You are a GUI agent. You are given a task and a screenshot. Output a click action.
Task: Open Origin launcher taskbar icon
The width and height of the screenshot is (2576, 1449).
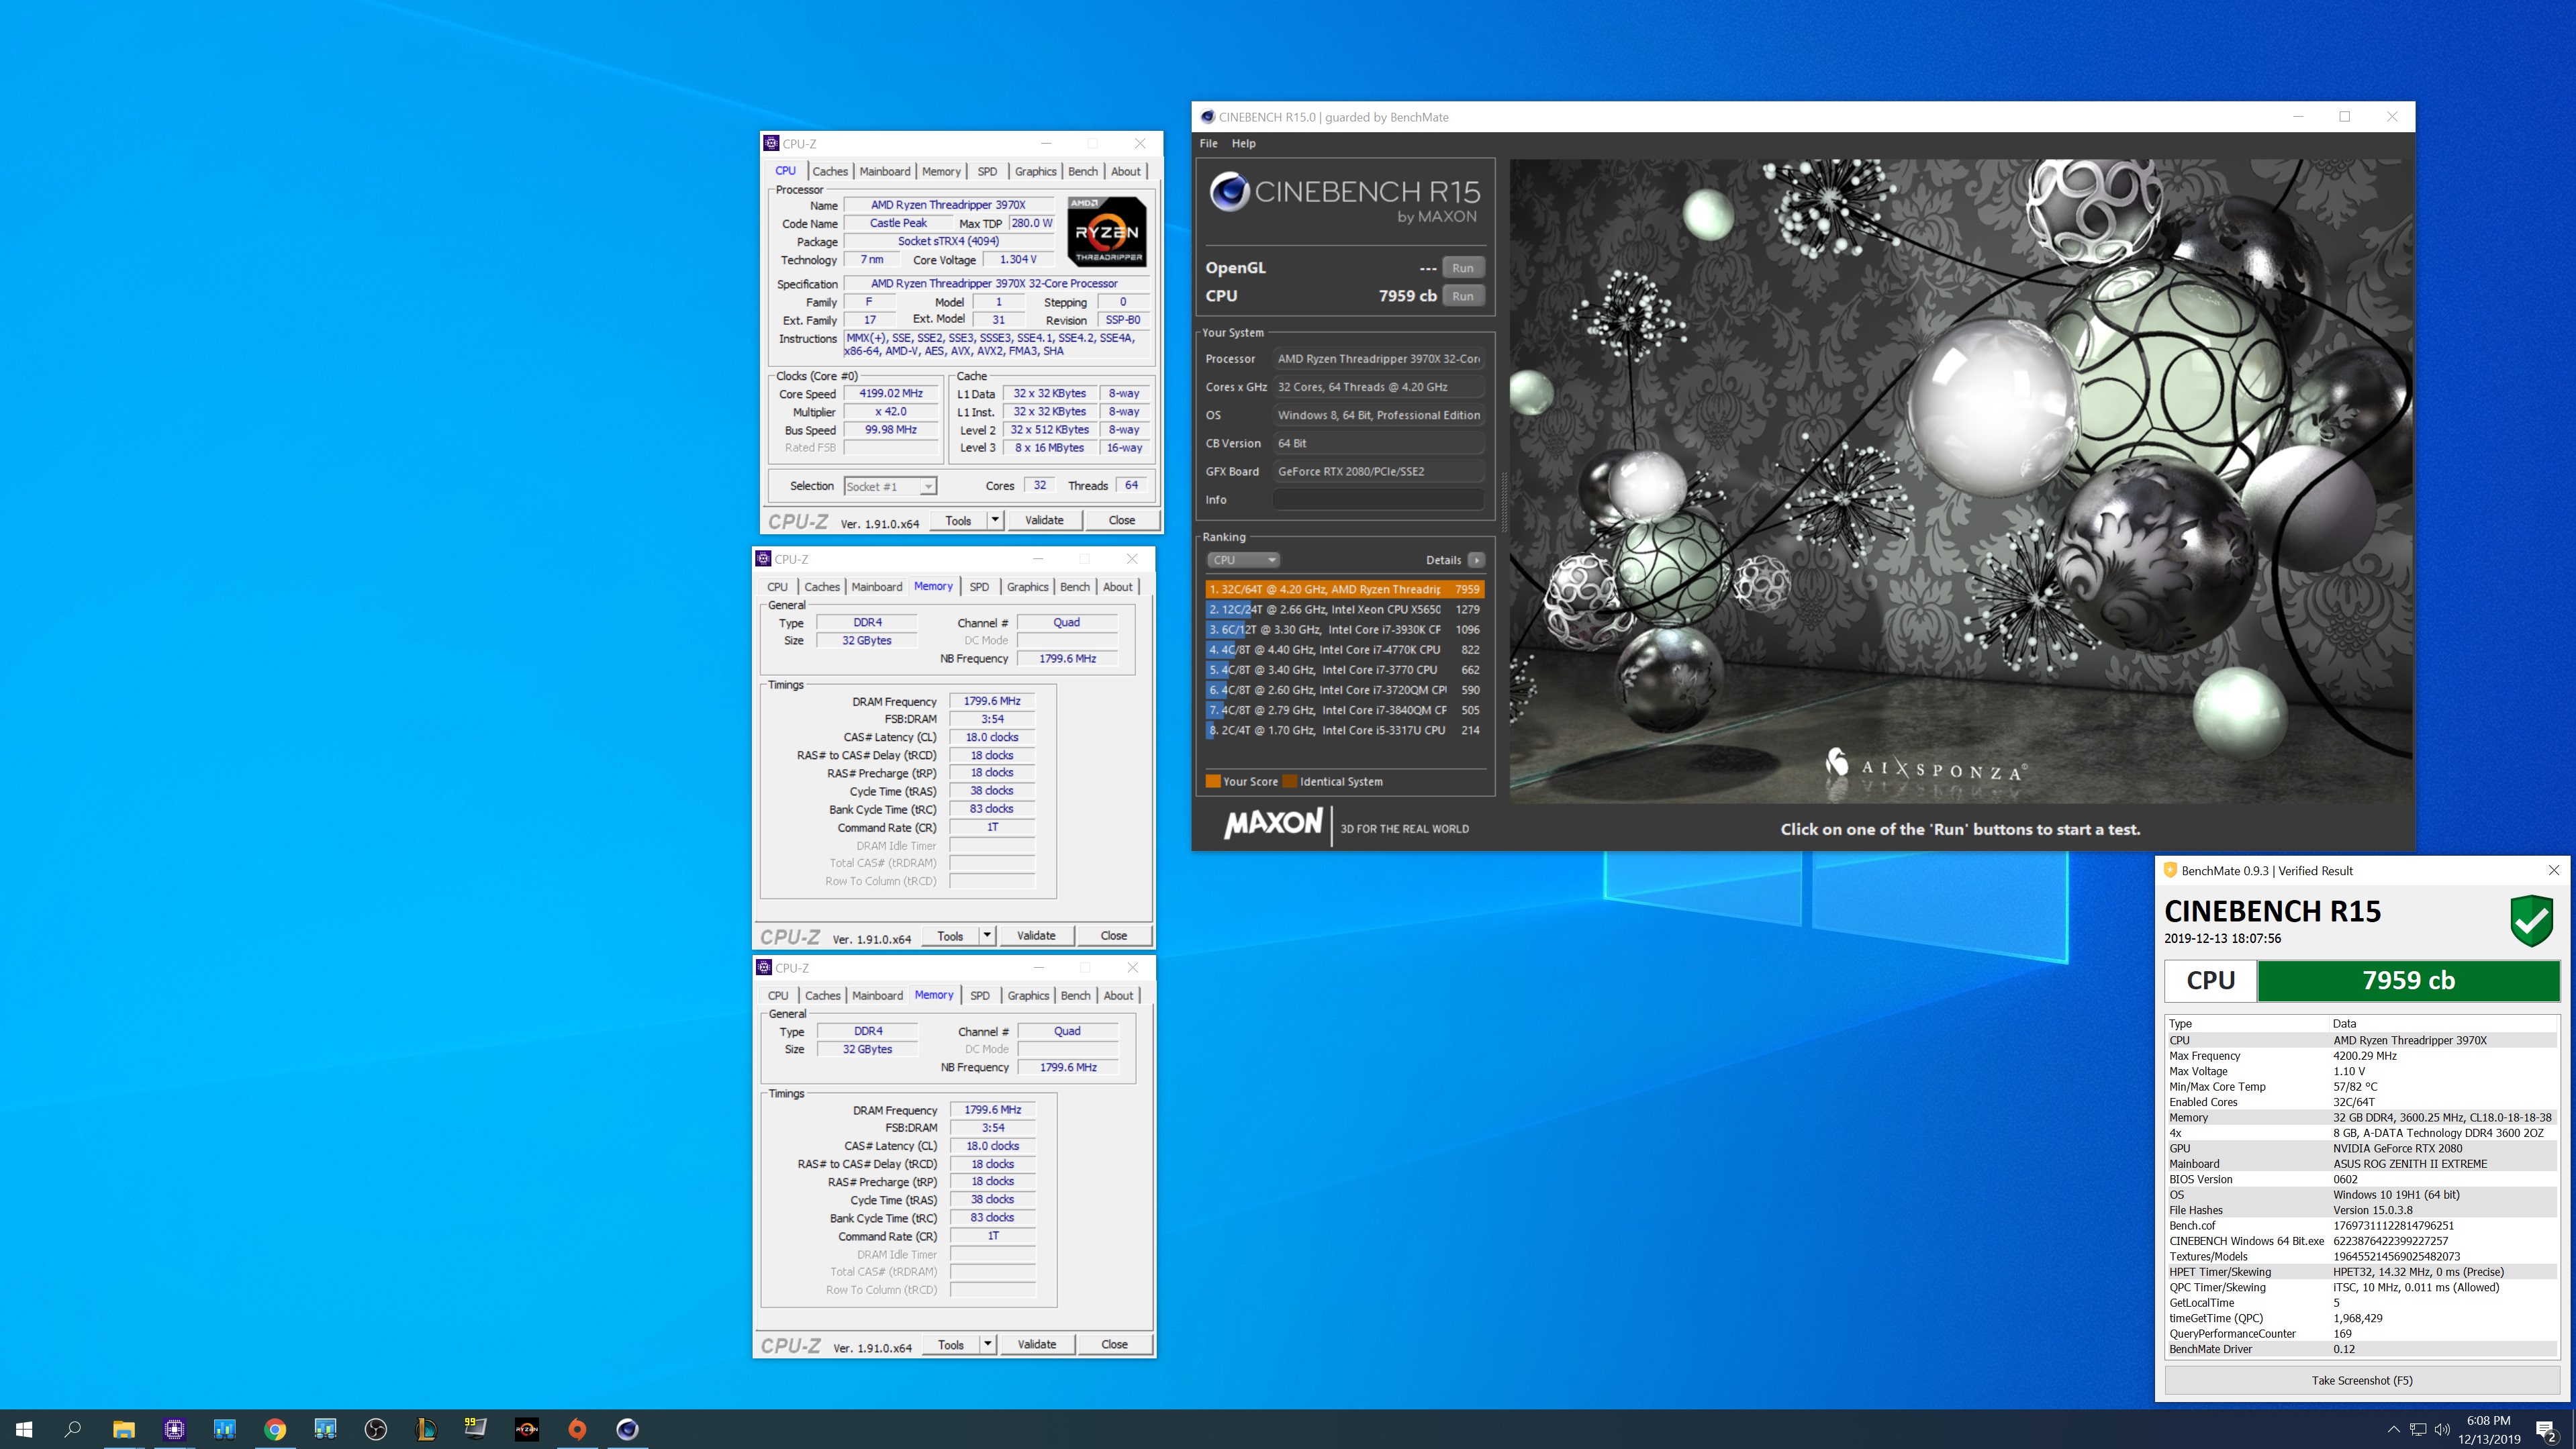click(577, 1429)
